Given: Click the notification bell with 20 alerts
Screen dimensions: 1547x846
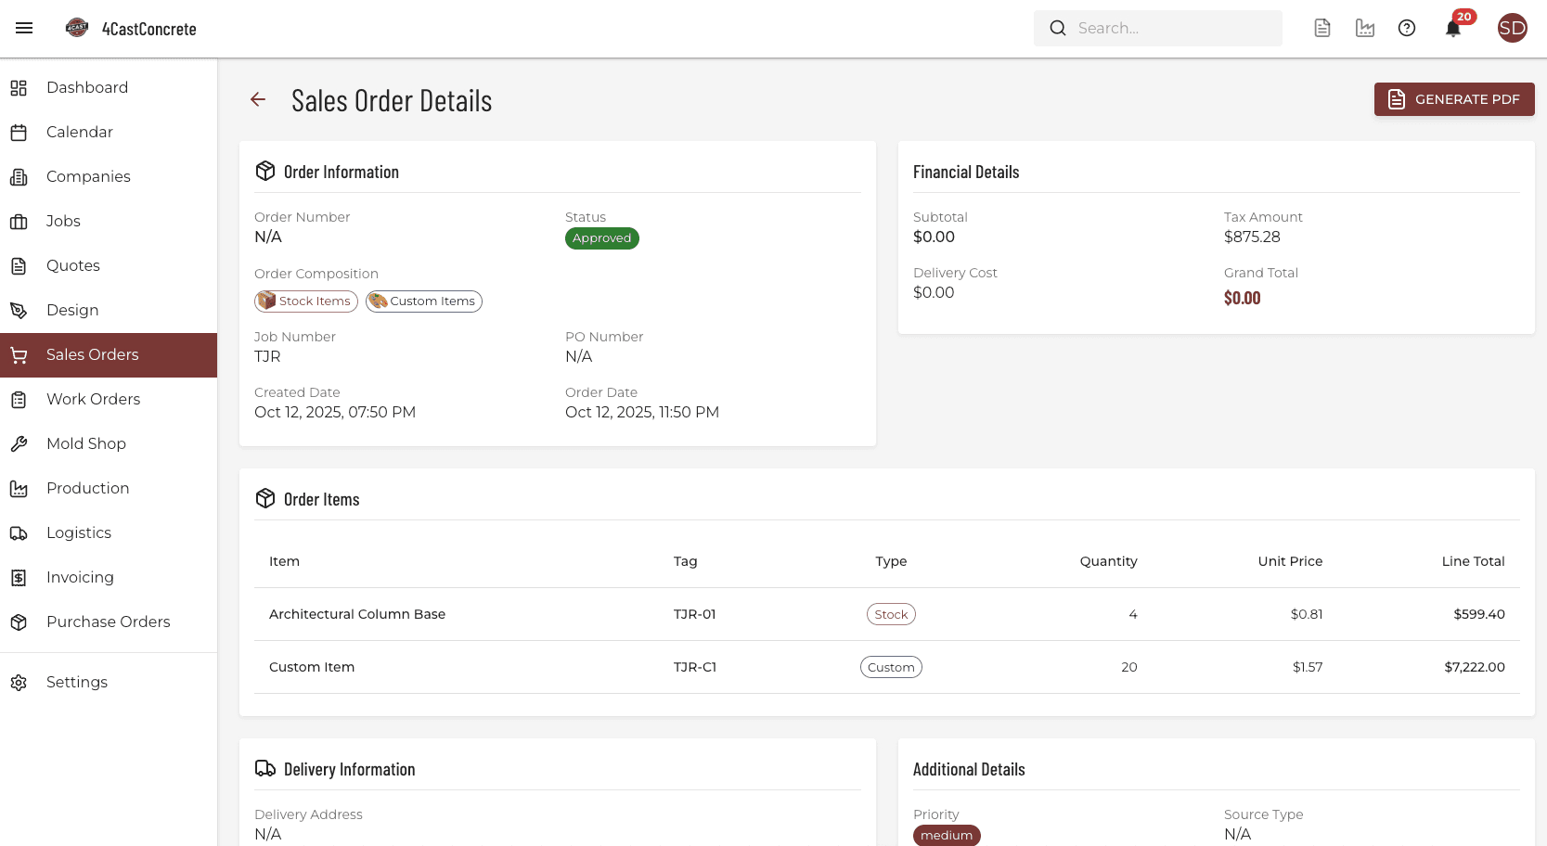Looking at the screenshot, I should click(1452, 28).
